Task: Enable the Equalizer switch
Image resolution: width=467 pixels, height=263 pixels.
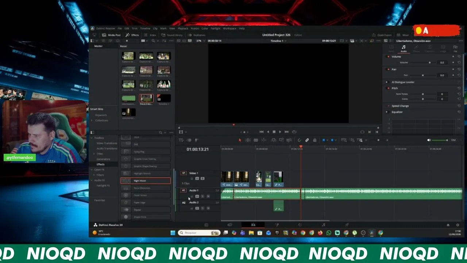Action: point(387,112)
